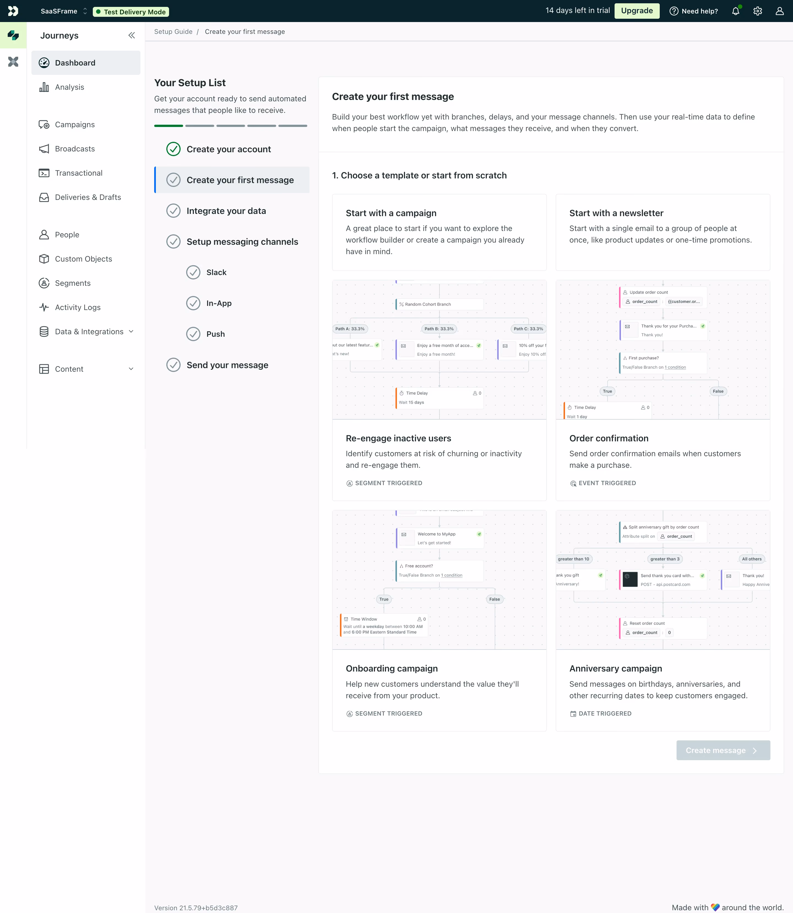Click the last gray setup progress segment
Screen dimensions: 793x913
[x=292, y=126]
